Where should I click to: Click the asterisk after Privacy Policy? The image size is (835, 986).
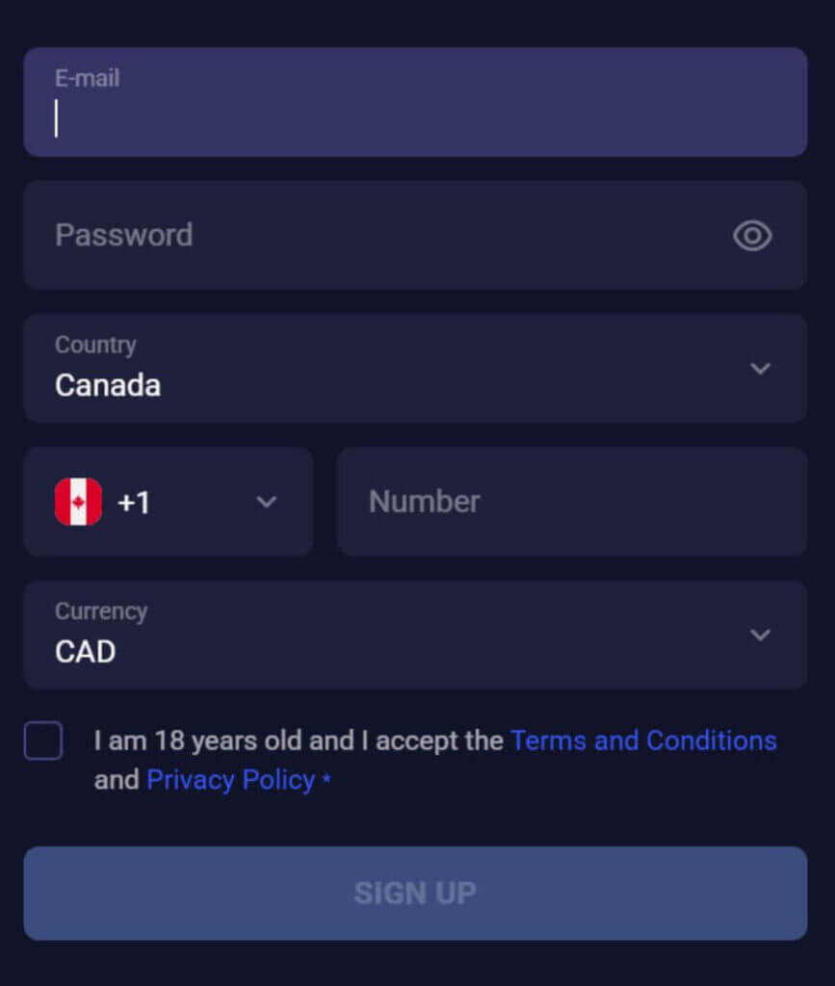click(326, 779)
